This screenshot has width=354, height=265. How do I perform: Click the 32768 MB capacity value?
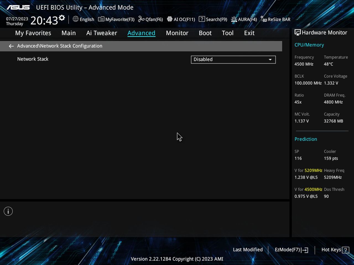(334, 121)
